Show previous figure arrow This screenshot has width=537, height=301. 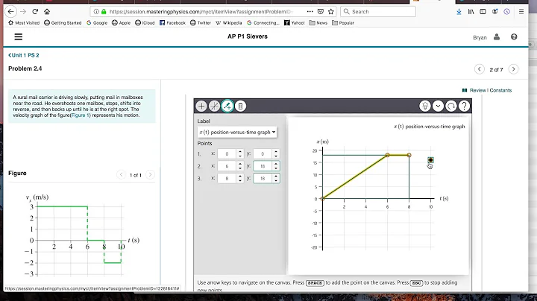[x=121, y=175]
